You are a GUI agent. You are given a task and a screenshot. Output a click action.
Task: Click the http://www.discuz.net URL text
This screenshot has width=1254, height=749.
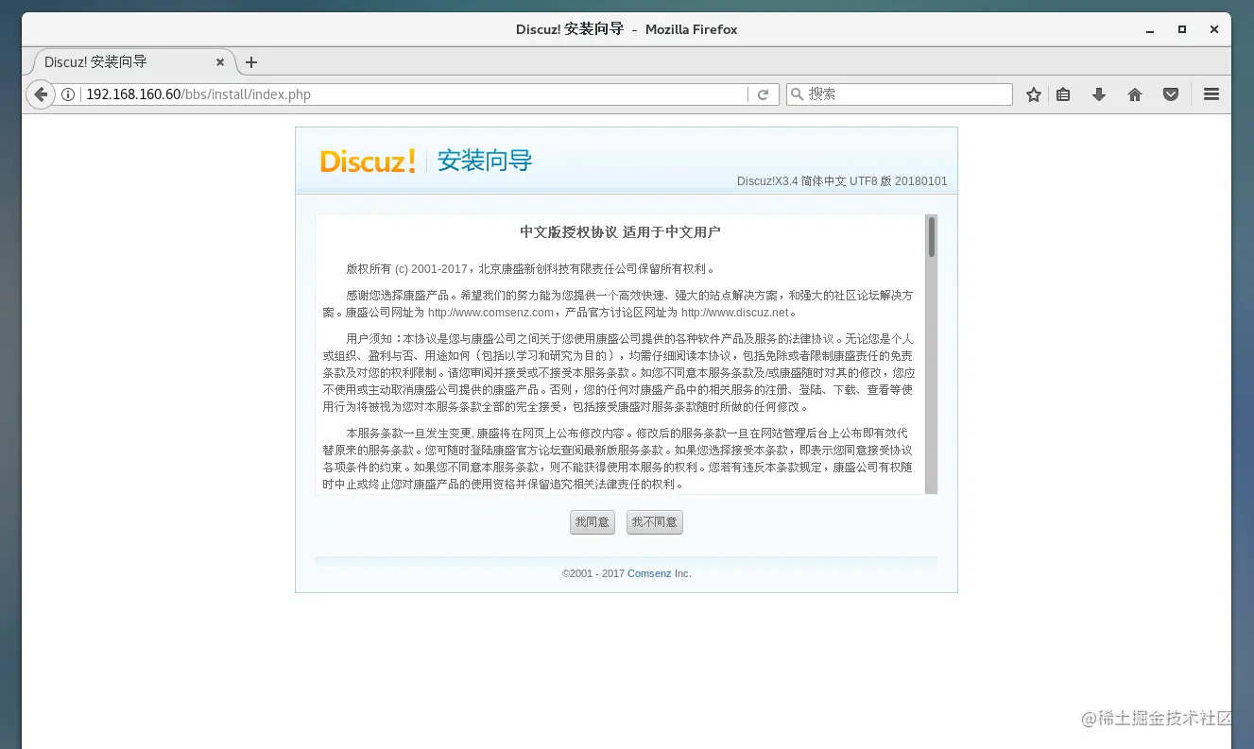pos(734,313)
